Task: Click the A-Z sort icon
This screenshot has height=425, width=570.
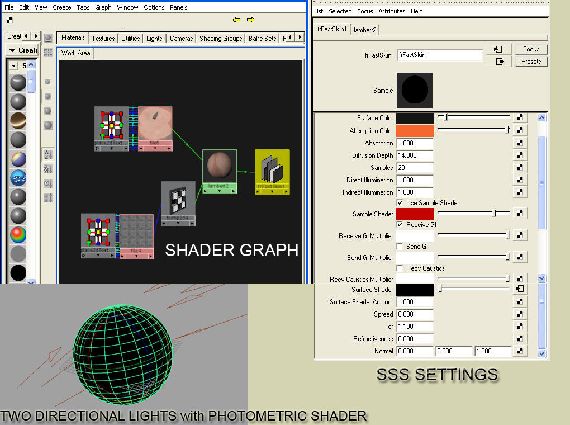Action: click(x=48, y=154)
